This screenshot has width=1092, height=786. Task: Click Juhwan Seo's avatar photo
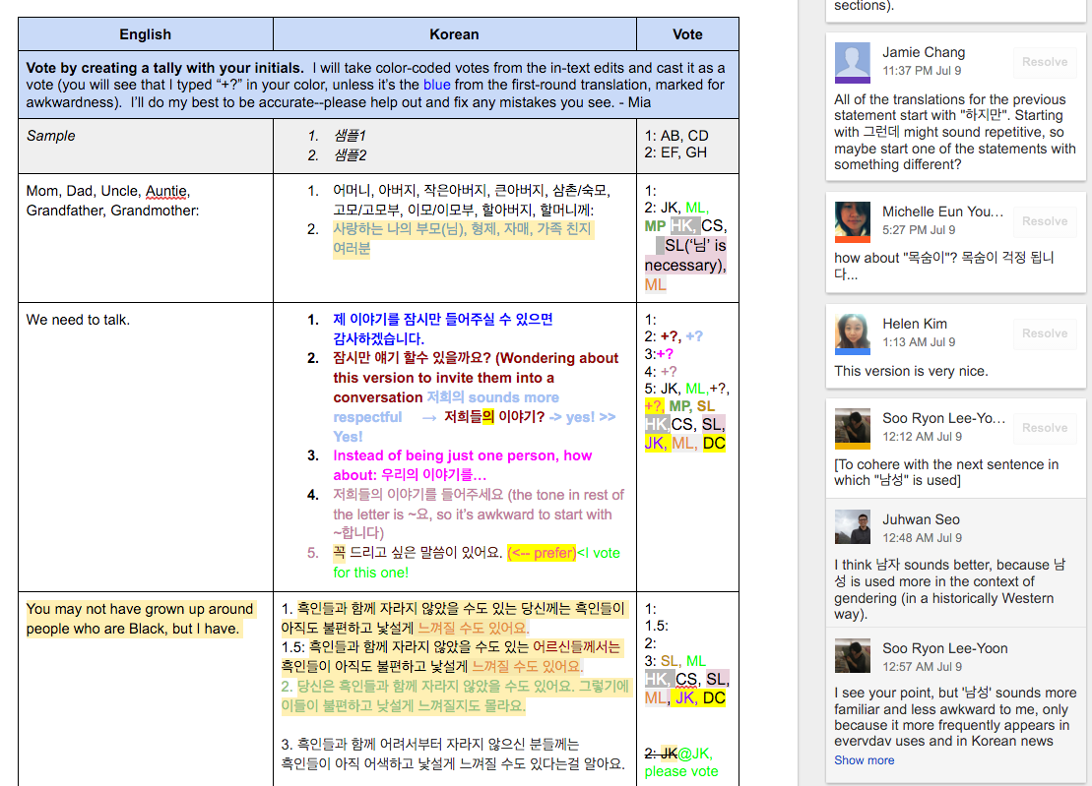(x=852, y=528)
